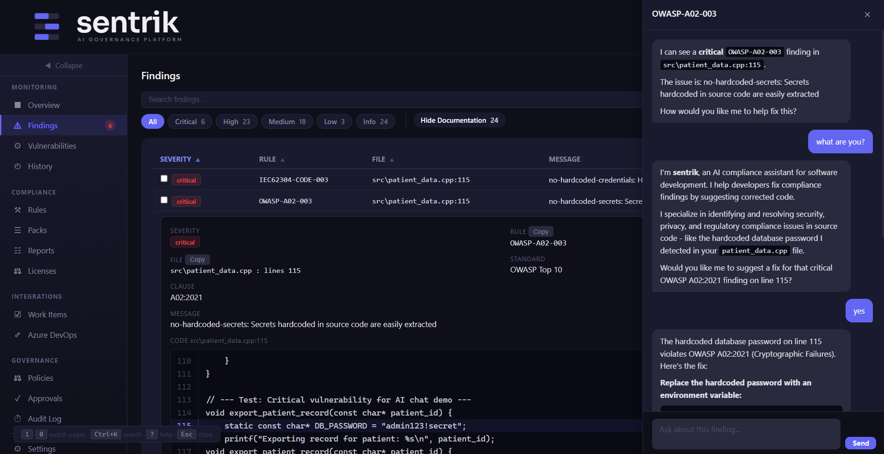Screen dimensions: 884x454
Task: Click the critical severity badge in details
Action: (185, 242)
